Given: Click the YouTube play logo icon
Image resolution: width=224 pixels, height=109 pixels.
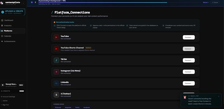Looking at the screenshot, I should (57, 37).
